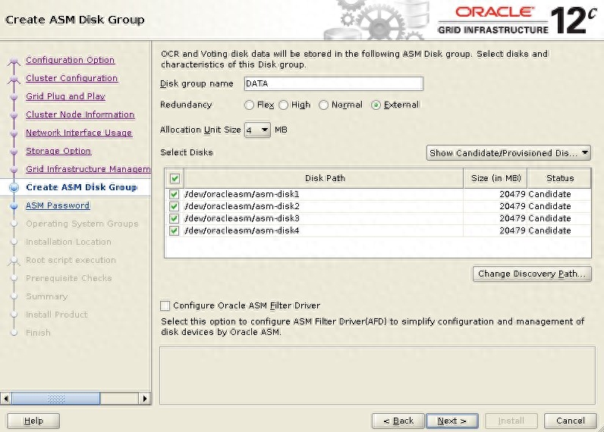Go Back to the previous step
Image resolution: width=604 pixels, height=432 pixels.
point(398,421)
